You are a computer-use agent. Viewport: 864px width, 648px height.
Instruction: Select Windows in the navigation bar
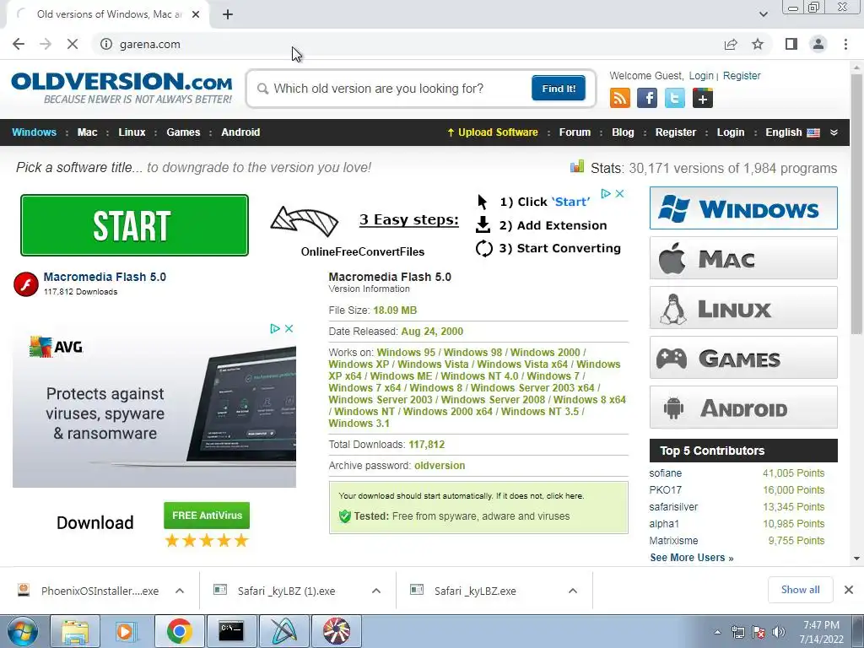(x=34, y=132)
